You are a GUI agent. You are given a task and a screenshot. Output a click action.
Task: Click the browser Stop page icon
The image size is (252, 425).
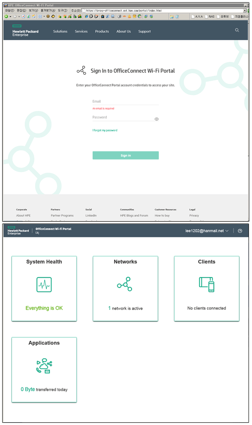[x=23, y=16]
